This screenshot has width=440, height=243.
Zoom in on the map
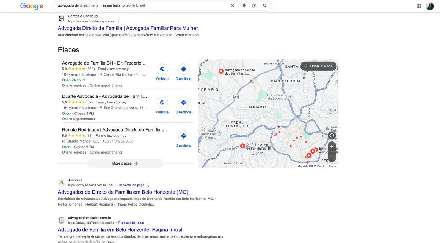332,147
